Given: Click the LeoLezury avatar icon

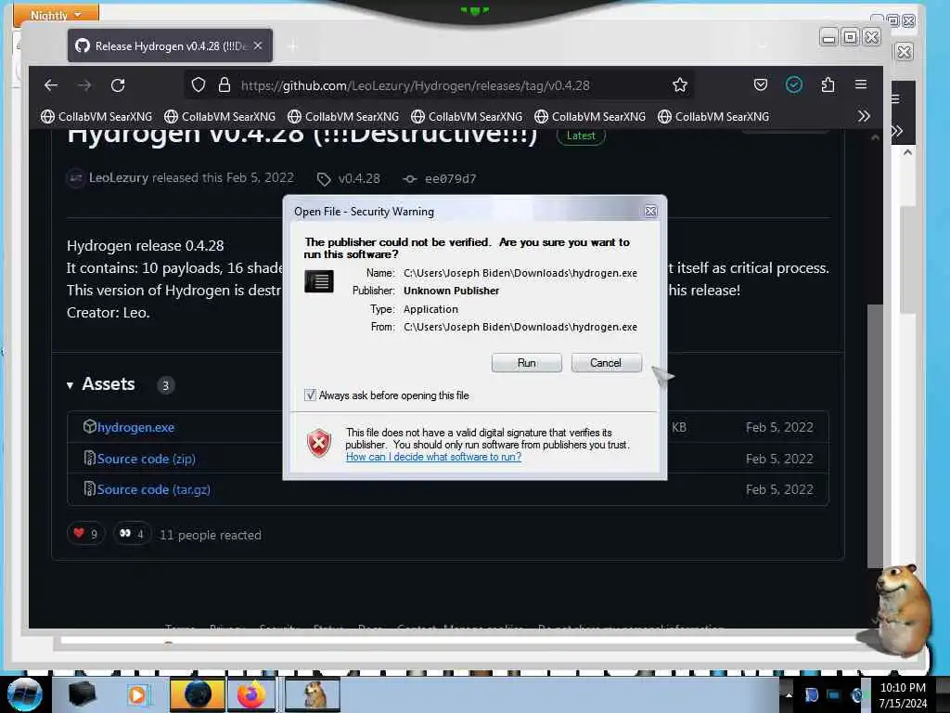Looking at the screenshot, I should (76, 178).
